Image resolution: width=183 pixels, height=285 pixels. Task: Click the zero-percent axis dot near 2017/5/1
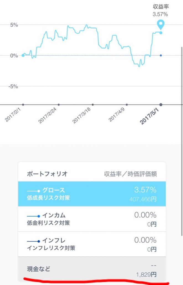coord(161,56)
